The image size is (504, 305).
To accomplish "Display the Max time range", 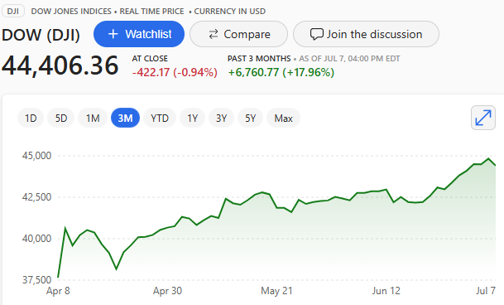I will point(283,119).
